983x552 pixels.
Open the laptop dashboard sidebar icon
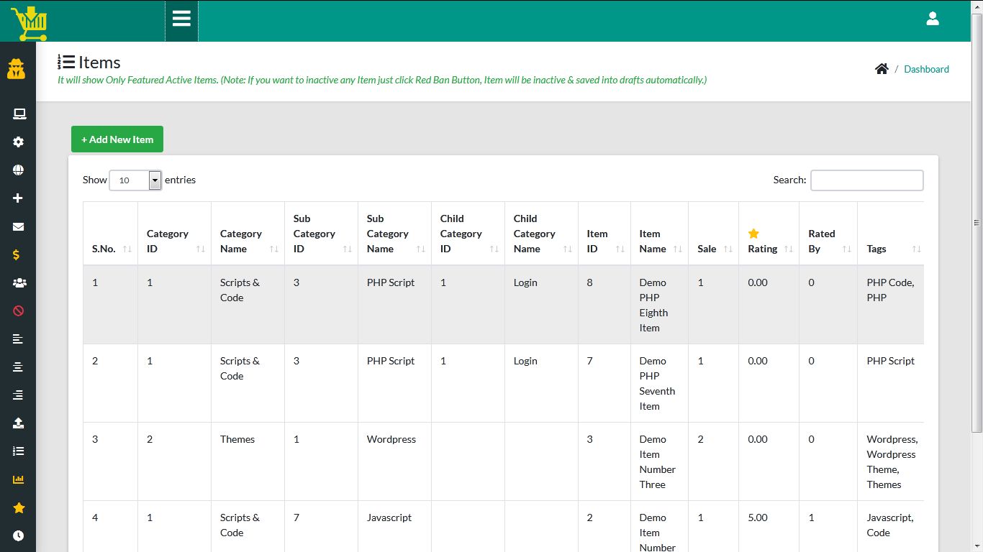pos(19,114)
